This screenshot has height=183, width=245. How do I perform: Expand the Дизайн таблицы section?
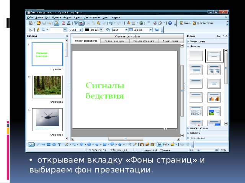click(x=207, y=128)
